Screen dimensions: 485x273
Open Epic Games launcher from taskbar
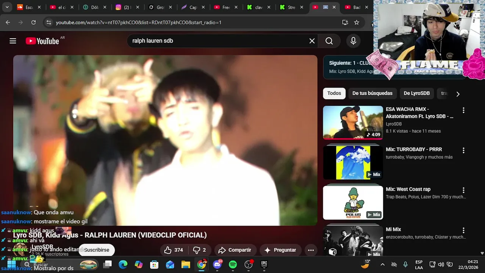click(x=264, y=264)
